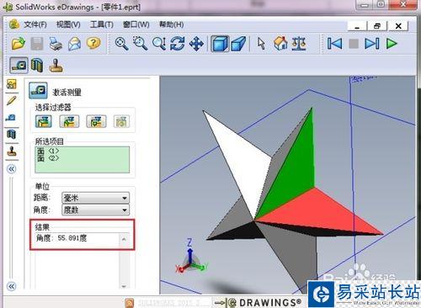This screenshot has width=421, height=308.
Task: Open the Markup pencil sidebar tab
Action: point(12,101)
